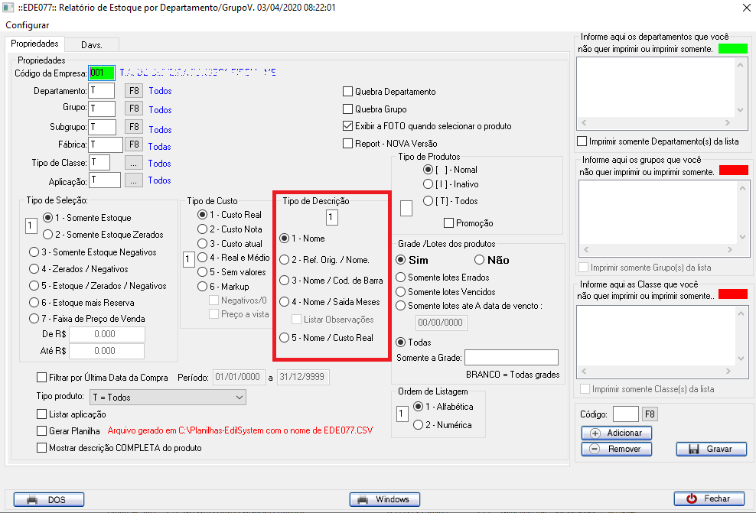
Task: Click F8 button next to Código field
Action: (649, 414)
